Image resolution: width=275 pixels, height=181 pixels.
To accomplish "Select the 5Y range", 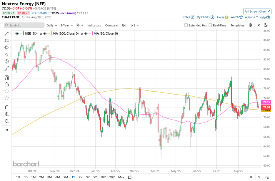I will point(95,177).
